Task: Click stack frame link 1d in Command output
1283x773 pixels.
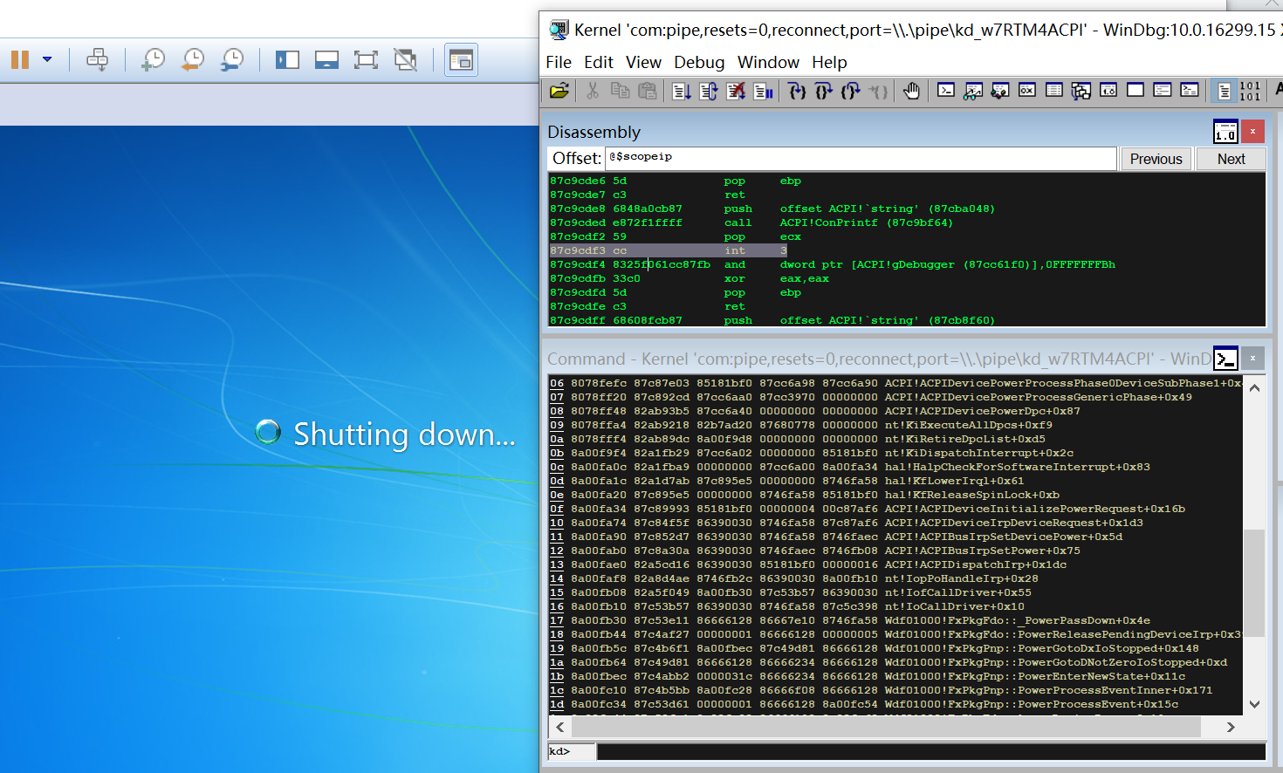Action: pos(557,704)
